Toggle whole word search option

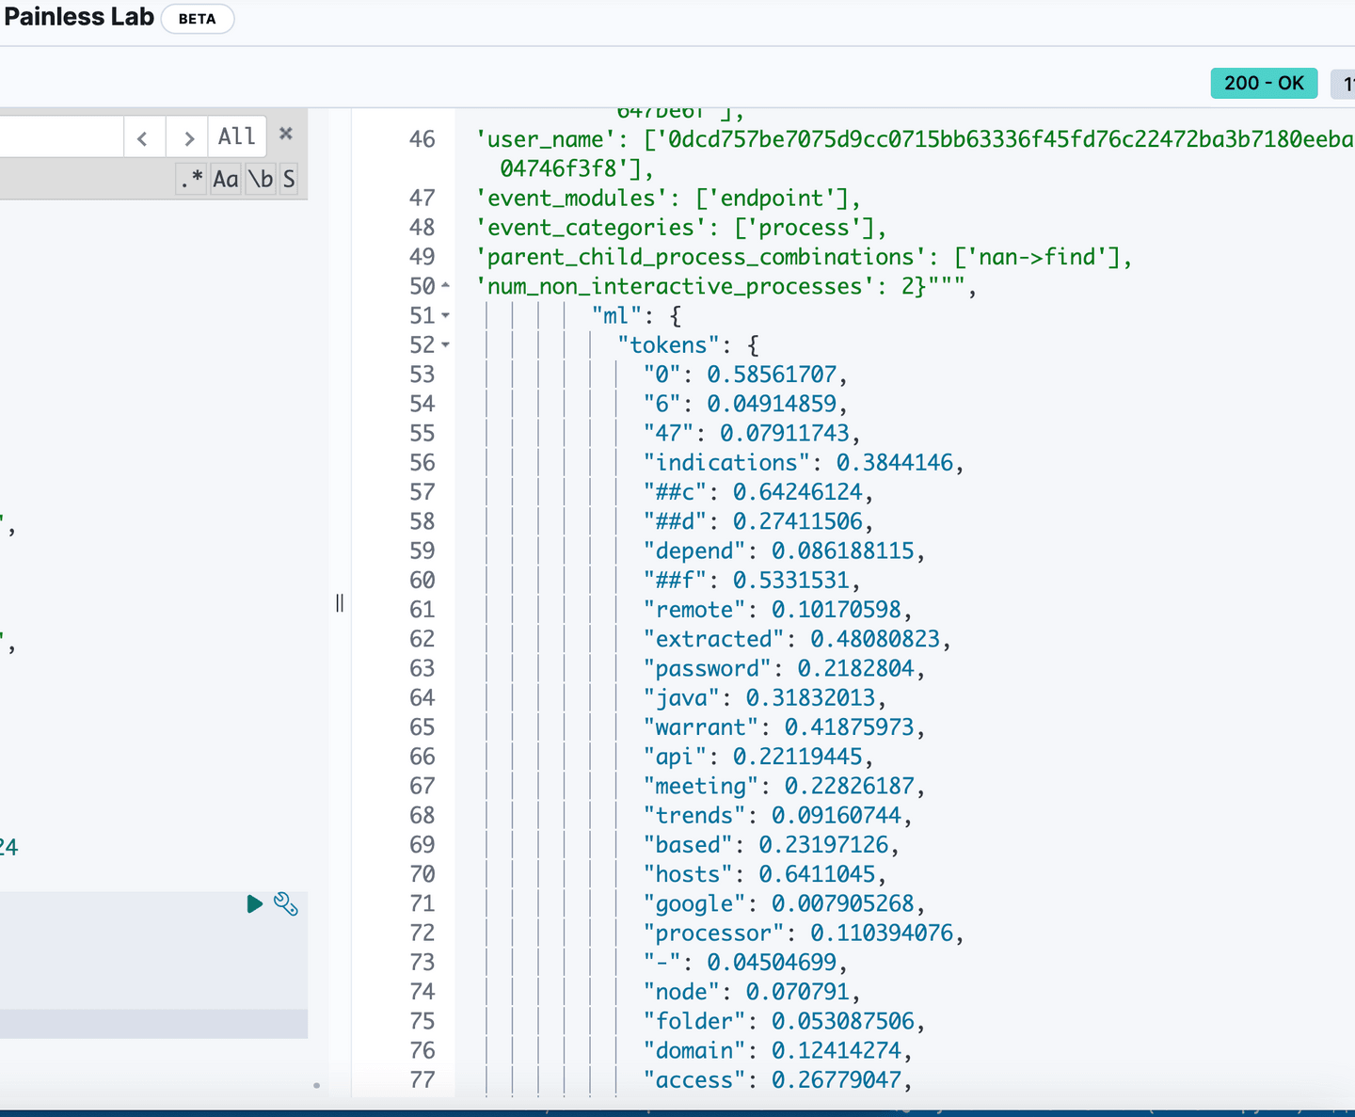pos(261,179)
